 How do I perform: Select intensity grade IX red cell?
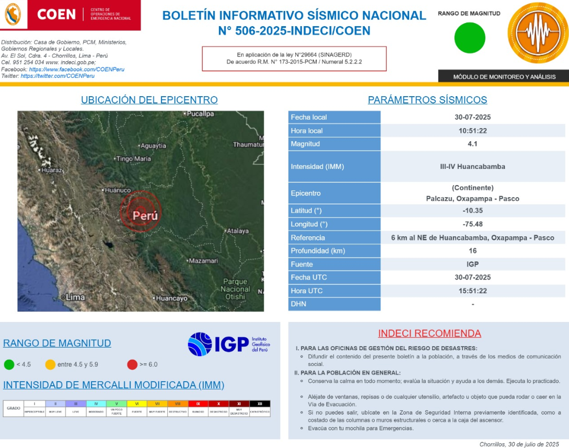198,404
